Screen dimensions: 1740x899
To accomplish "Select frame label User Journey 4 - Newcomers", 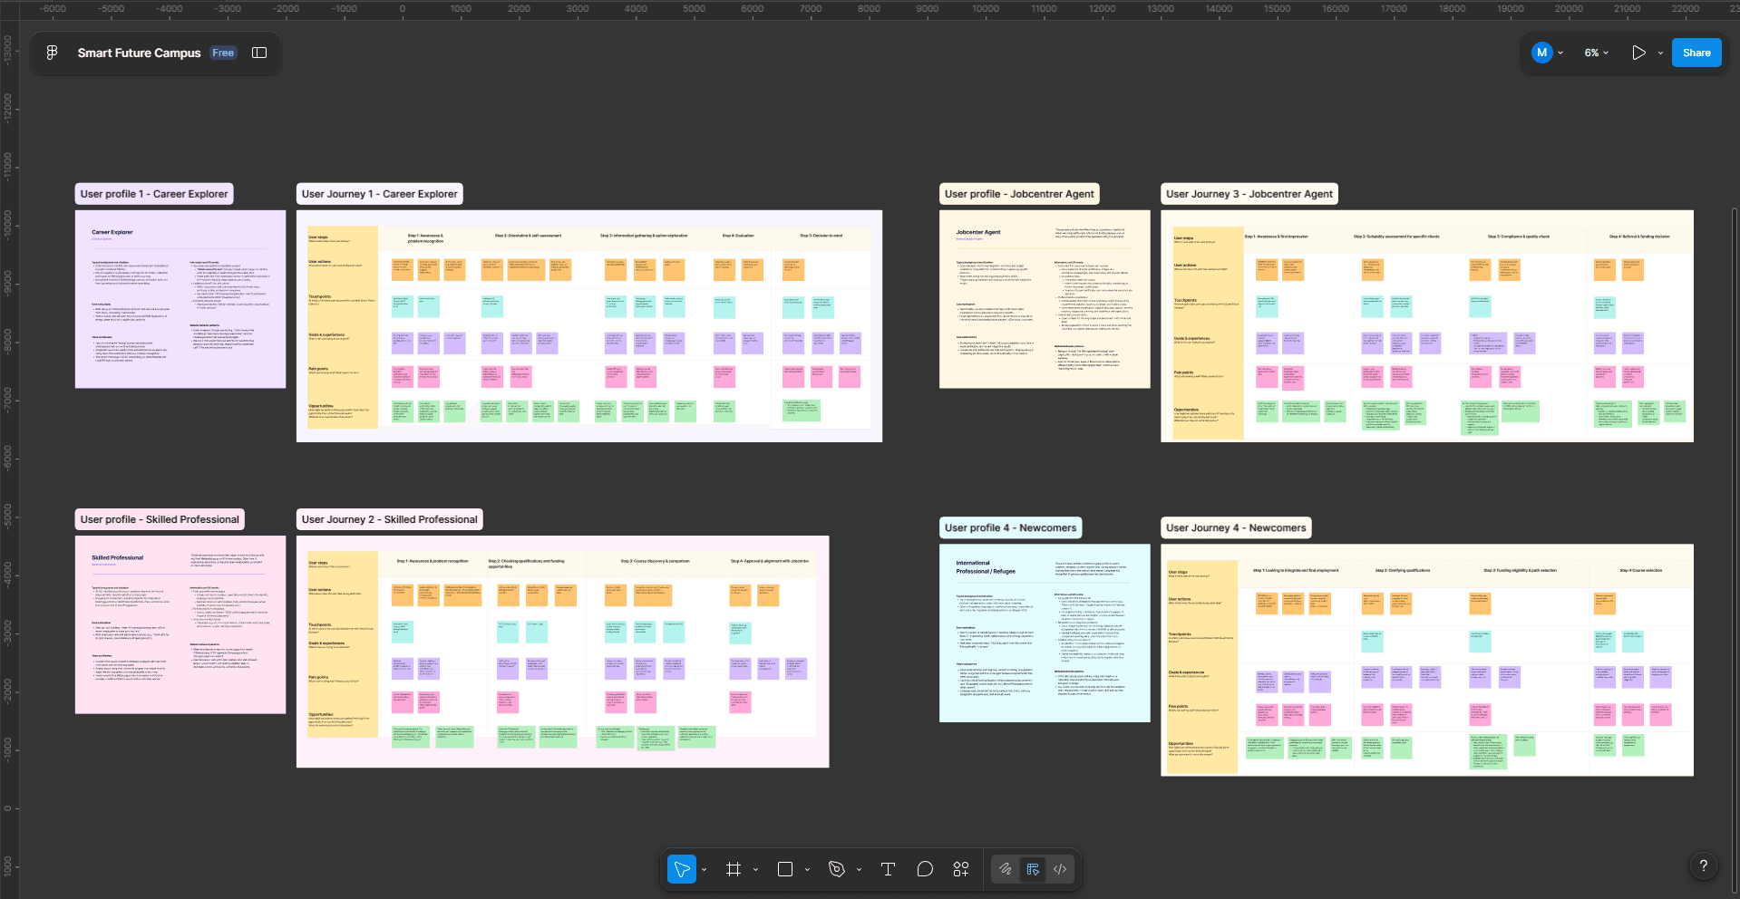I will coord(1236,527).
